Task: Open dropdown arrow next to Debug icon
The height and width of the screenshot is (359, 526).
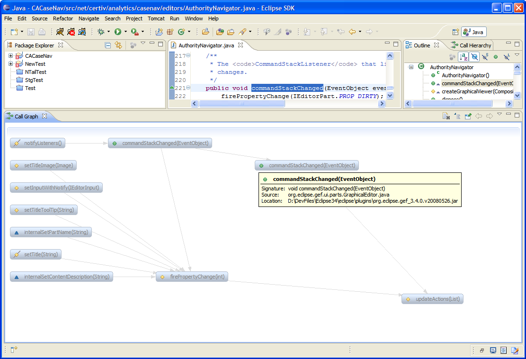Action: tap(108, 32)
